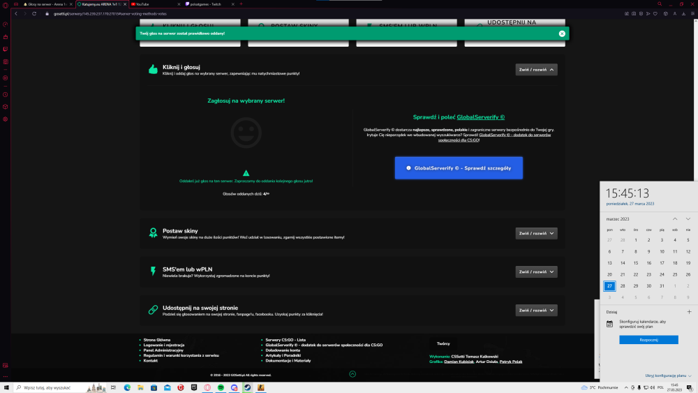Open Doładowanie konta footer link
This screenshot has width=698, height=393.
(283, 350)
